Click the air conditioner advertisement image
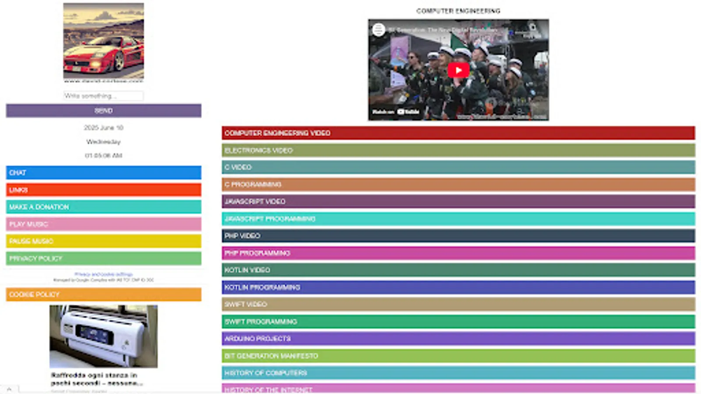 pos(103,336)
